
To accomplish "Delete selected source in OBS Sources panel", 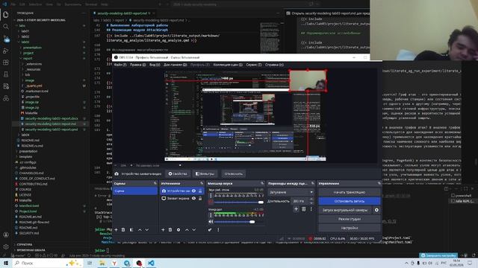I will [x=170, y=230].
